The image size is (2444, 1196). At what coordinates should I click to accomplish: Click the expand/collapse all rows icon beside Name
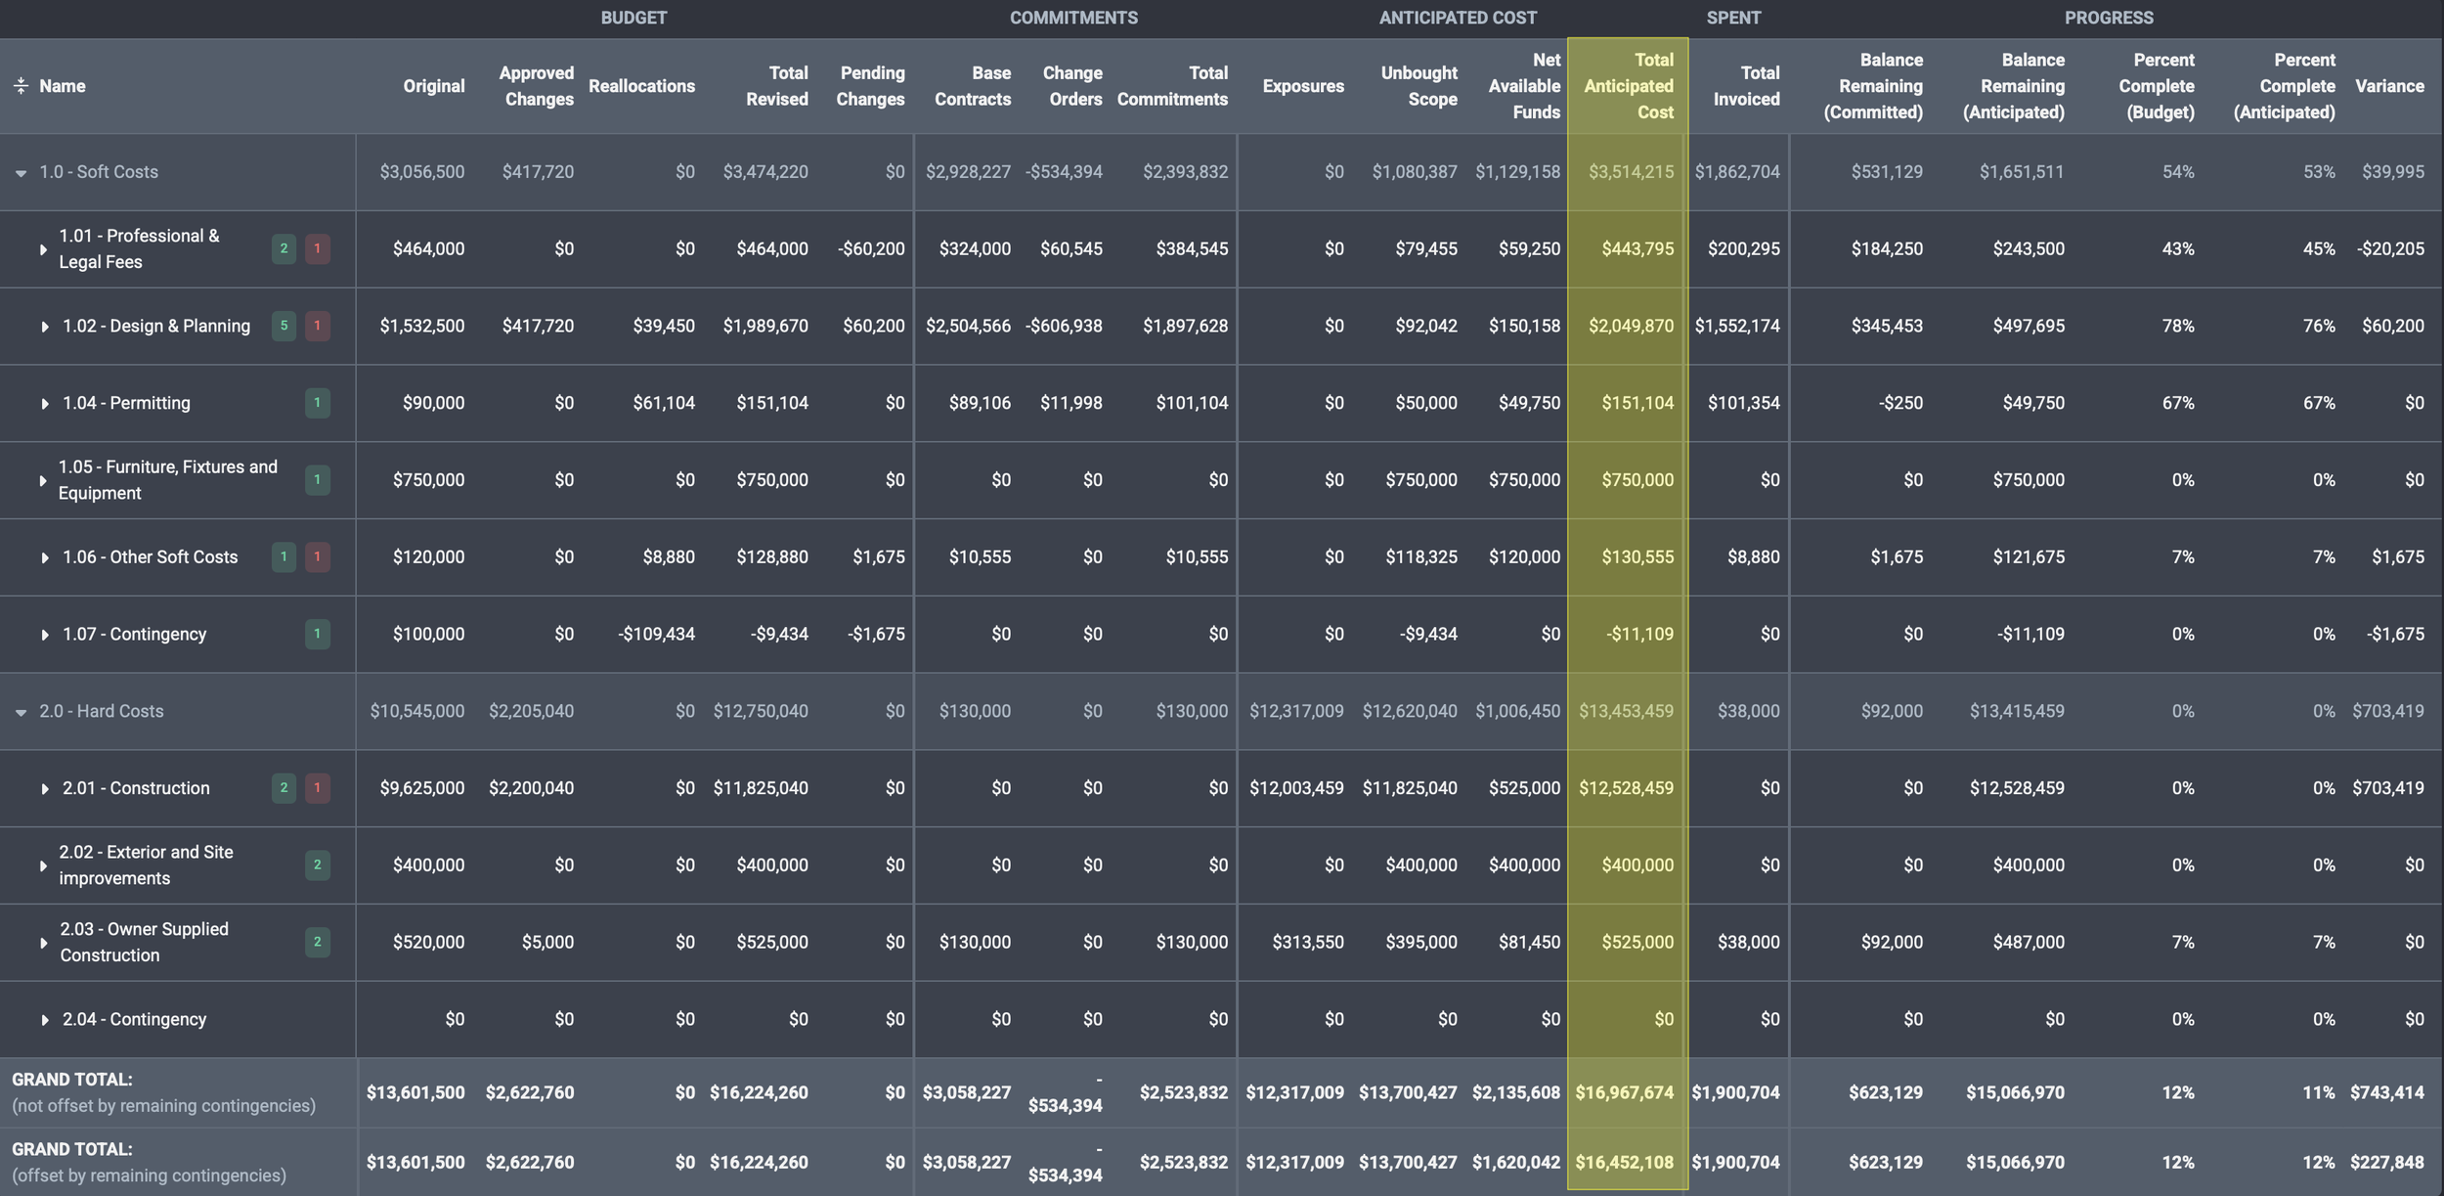pos(21,86)
